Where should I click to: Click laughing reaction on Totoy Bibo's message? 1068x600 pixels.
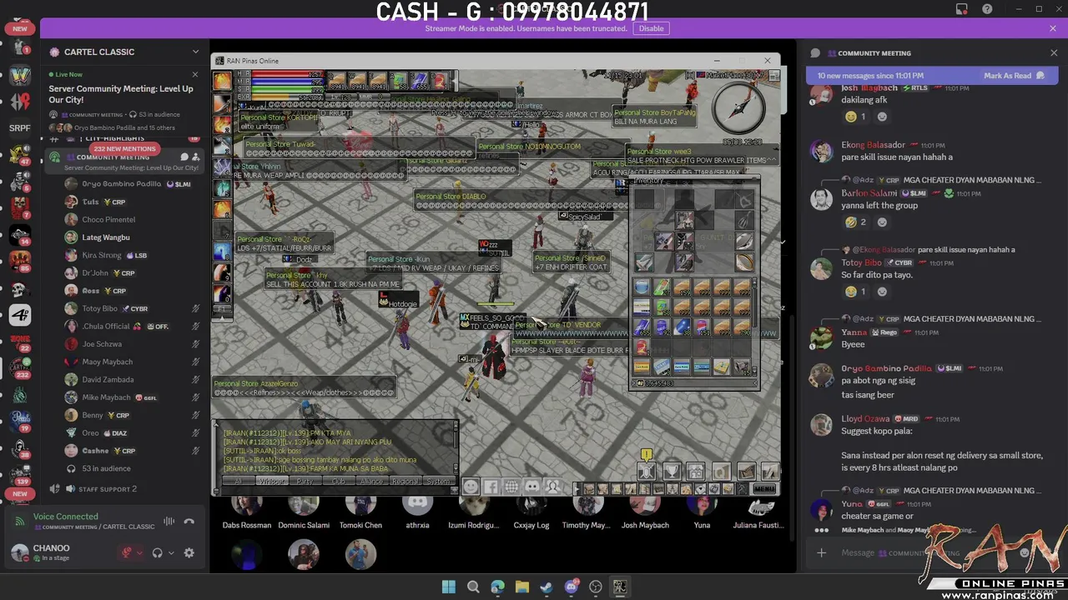click(x=855, y=292)
